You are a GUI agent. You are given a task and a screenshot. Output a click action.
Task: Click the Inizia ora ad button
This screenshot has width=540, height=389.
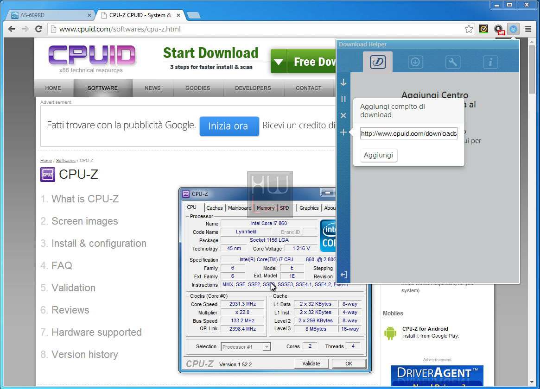click(x=229, y=126)
